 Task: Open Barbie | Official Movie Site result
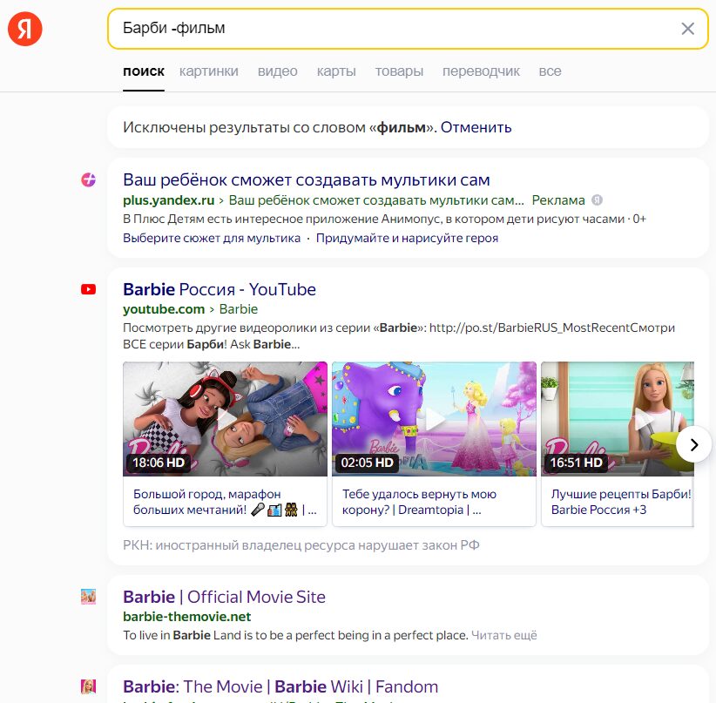click(x=224, y=597)
